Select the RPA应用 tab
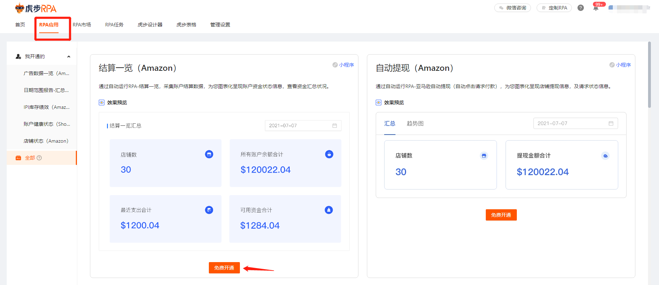Screen dimensions: 659x285 49,25
